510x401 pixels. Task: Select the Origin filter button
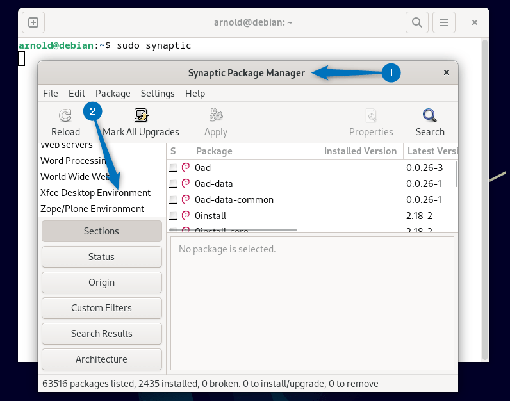pyautogui.click(x=101, y=282)
